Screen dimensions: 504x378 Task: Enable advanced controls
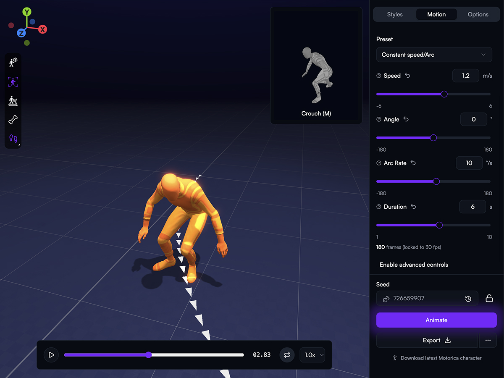click(x=413, y=265)
